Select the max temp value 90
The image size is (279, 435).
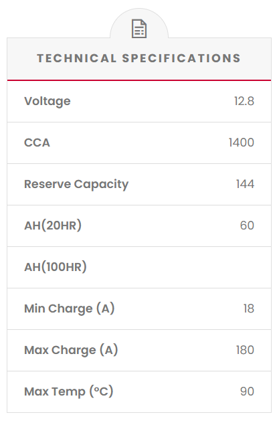coord(247,391)
